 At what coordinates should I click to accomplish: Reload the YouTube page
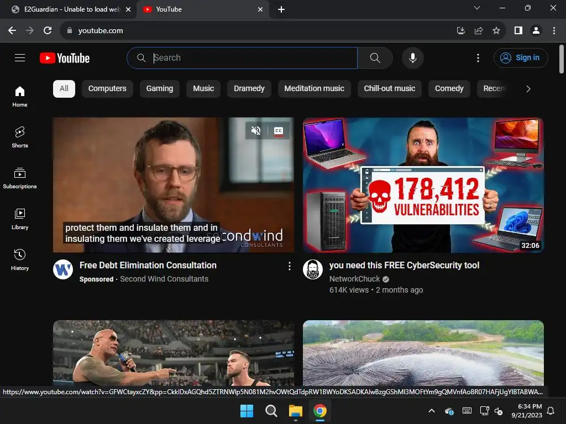[48, 31]
